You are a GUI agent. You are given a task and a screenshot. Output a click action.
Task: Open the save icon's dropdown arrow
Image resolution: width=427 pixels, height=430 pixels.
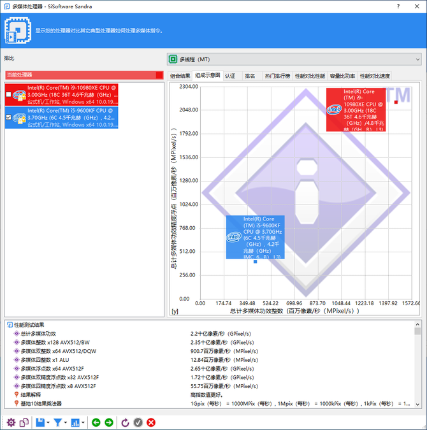pyautogui.click(x=48, y=422)
